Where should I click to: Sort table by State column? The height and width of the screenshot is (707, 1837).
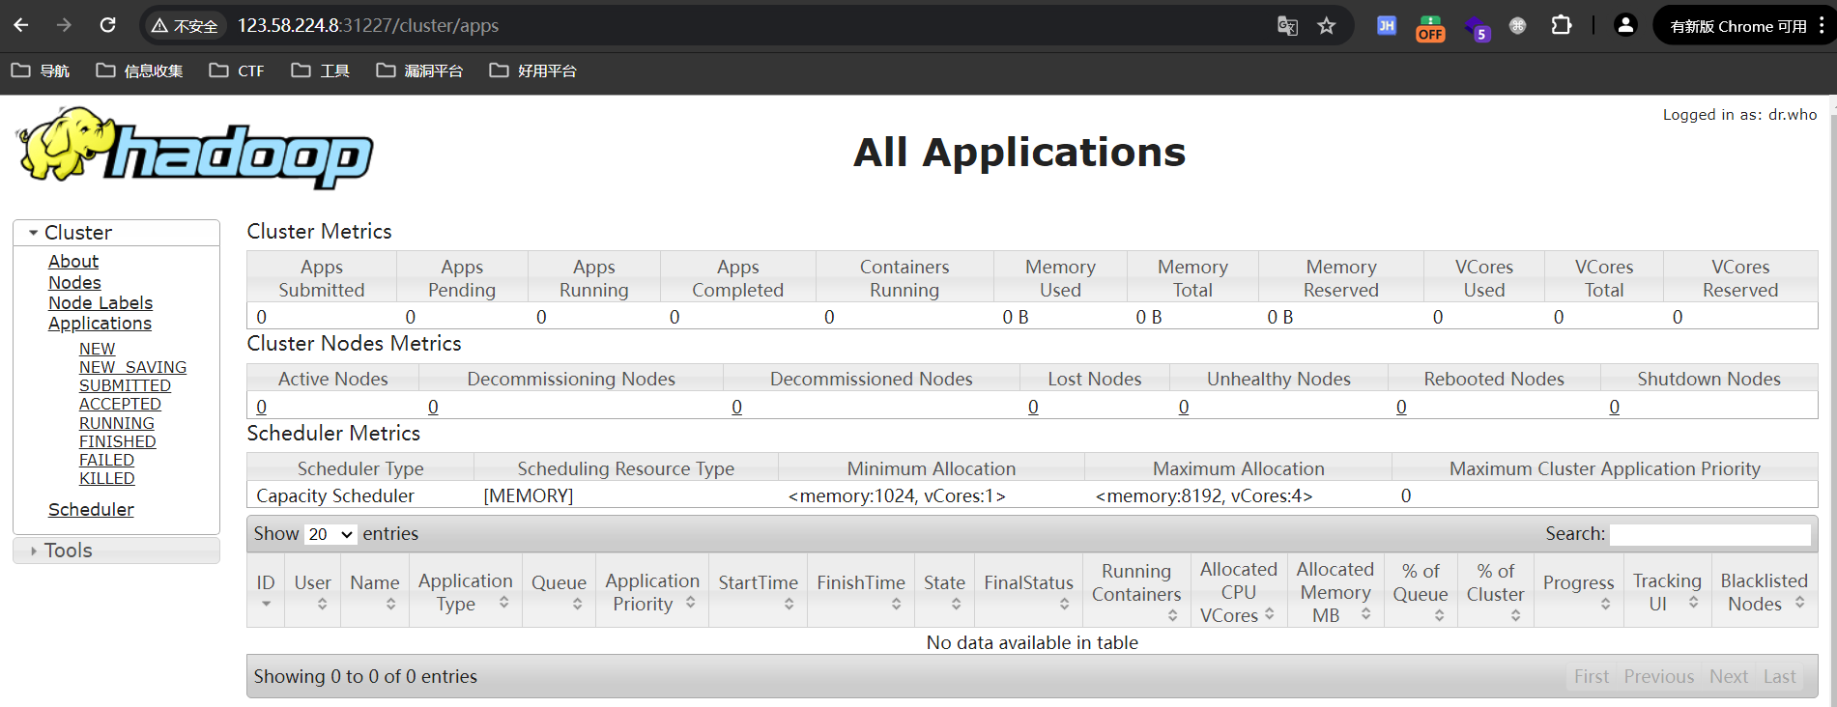pos(944,590)
